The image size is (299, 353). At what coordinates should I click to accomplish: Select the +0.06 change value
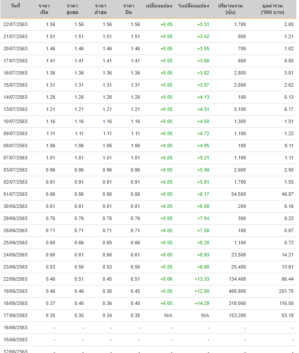click(166, 279)
